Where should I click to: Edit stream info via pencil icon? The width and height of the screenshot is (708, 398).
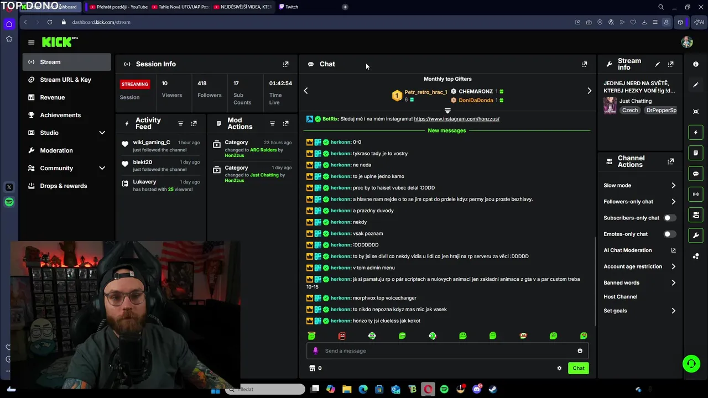click(657, 64)
